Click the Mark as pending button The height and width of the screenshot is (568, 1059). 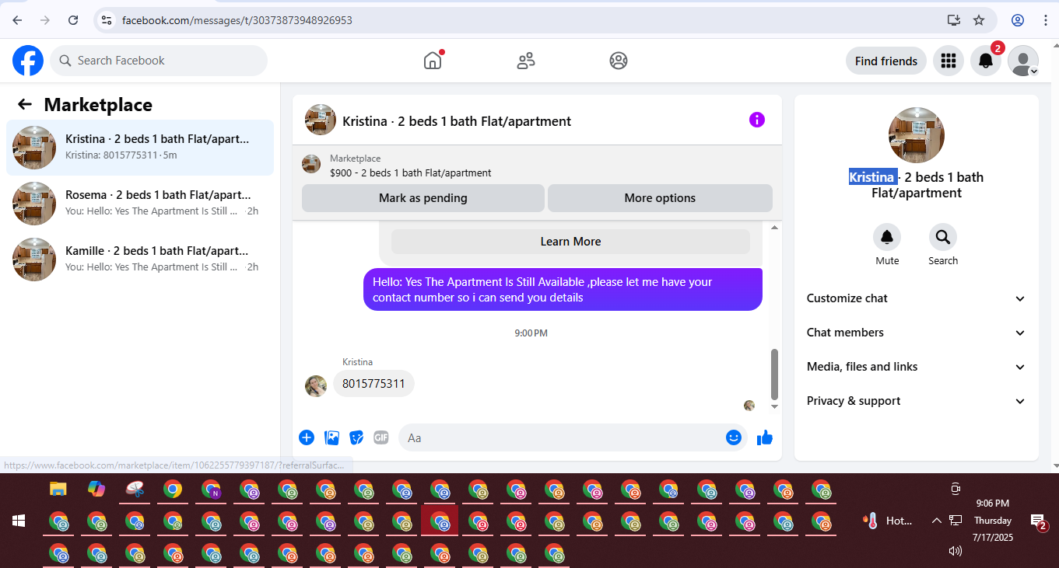[423, 198]
